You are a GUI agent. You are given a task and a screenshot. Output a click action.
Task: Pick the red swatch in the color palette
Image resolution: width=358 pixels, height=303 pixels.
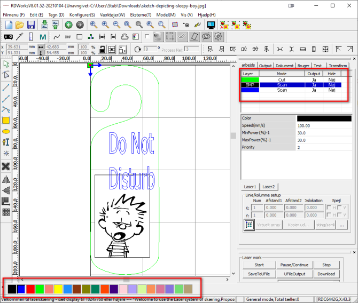tap(30, 289)
